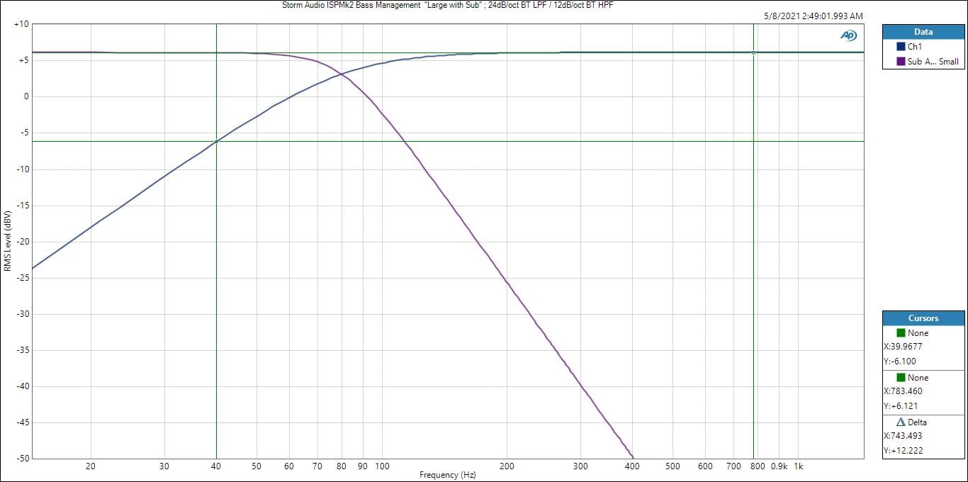The image size is (968, 482).
Task: Click the Delta triangle icon in Cursors panel
Action: [x=901, y=422]
